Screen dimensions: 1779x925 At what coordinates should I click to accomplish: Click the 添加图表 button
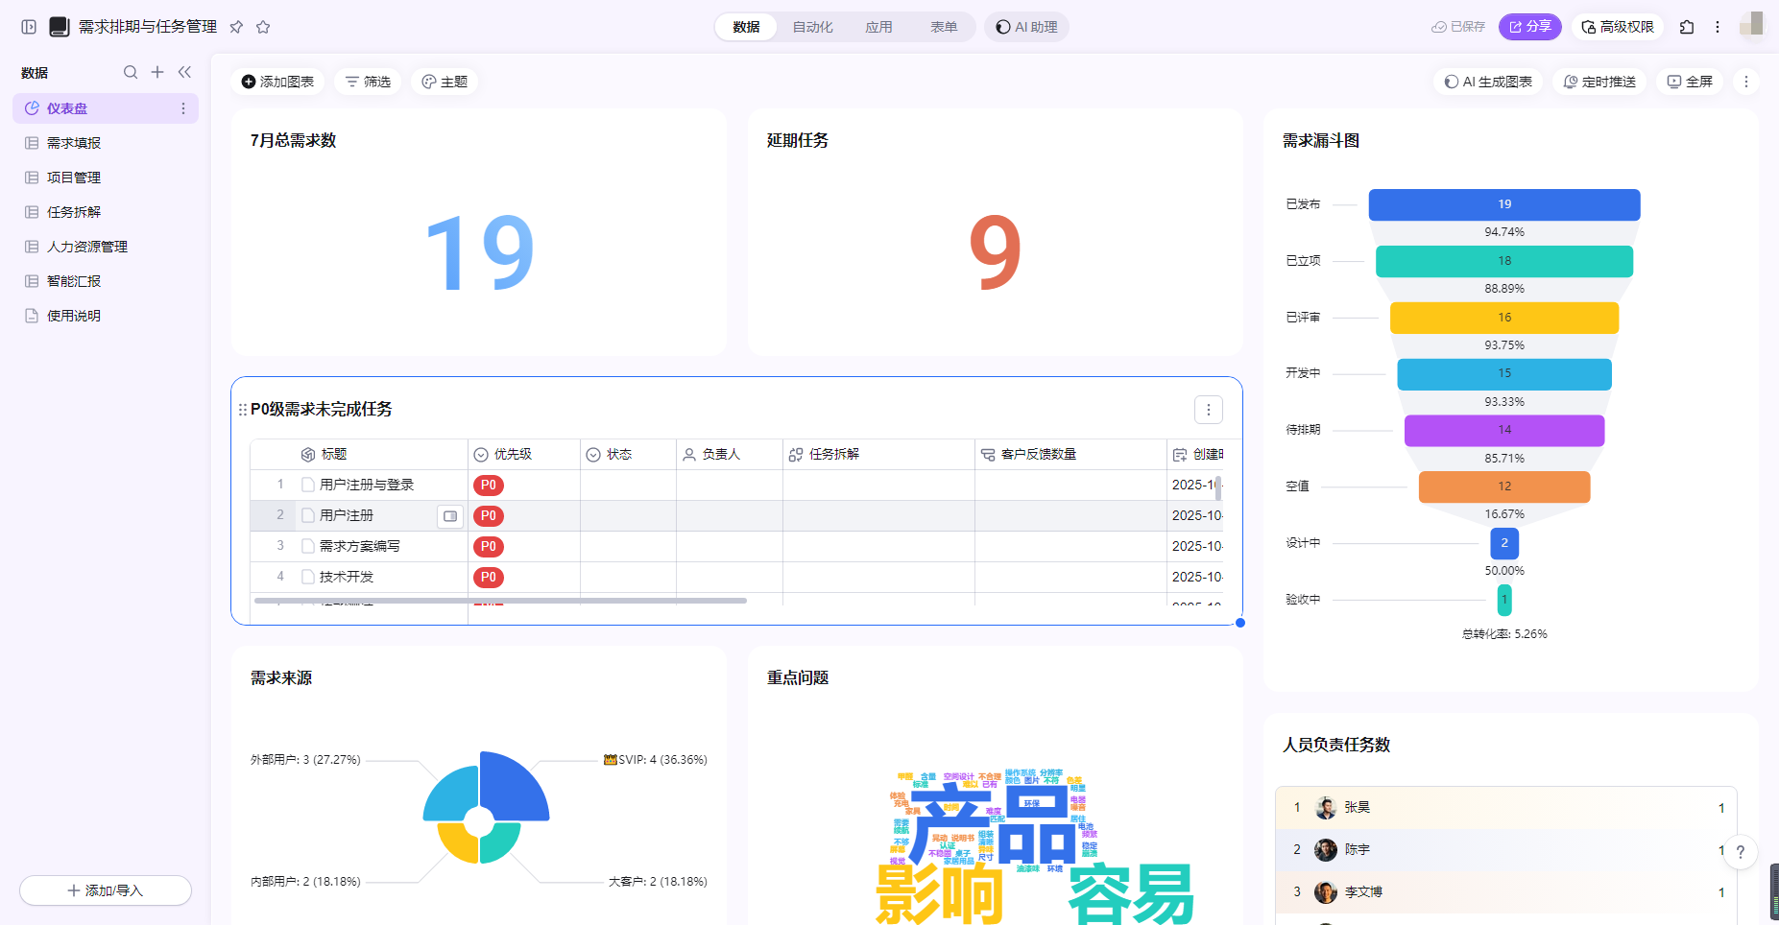277,82
